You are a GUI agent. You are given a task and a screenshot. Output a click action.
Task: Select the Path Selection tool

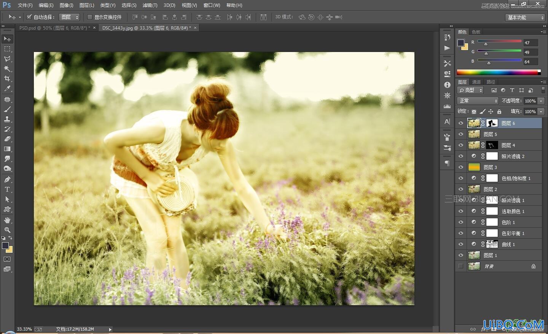[7, 199]
